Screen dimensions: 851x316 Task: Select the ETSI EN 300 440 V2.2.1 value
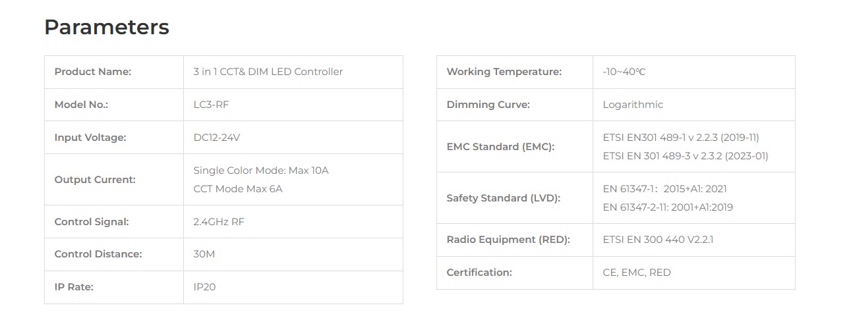[x=658, y=240]
